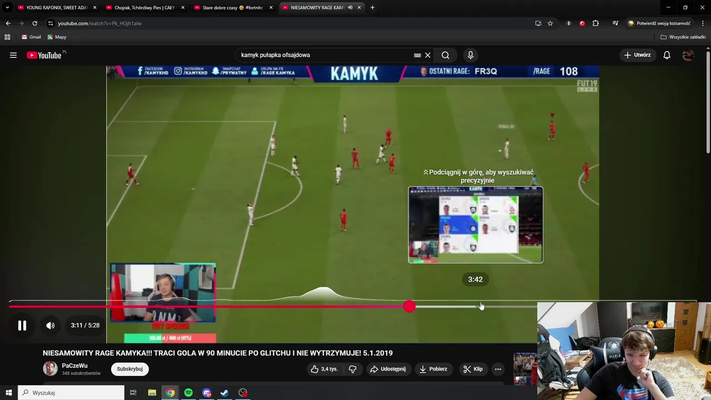
Task: Open Gmail bookmark
Action: click(31, 37)
